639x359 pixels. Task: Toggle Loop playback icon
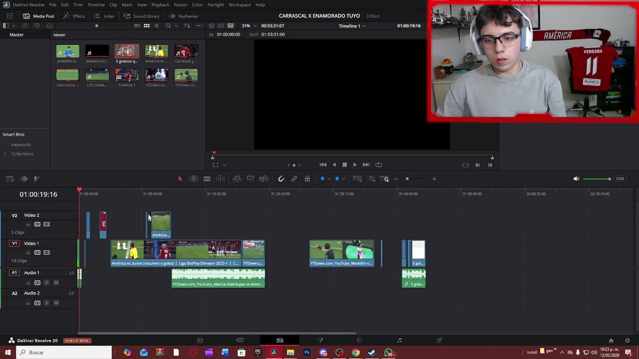379,165
